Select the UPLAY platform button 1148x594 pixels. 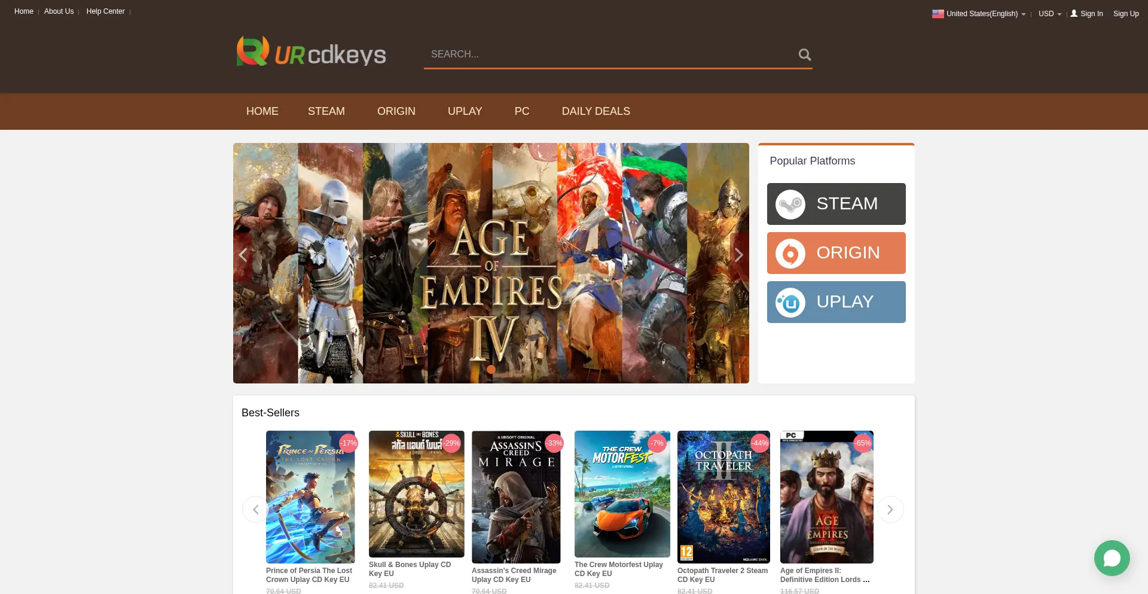click(x=836, y=302)
